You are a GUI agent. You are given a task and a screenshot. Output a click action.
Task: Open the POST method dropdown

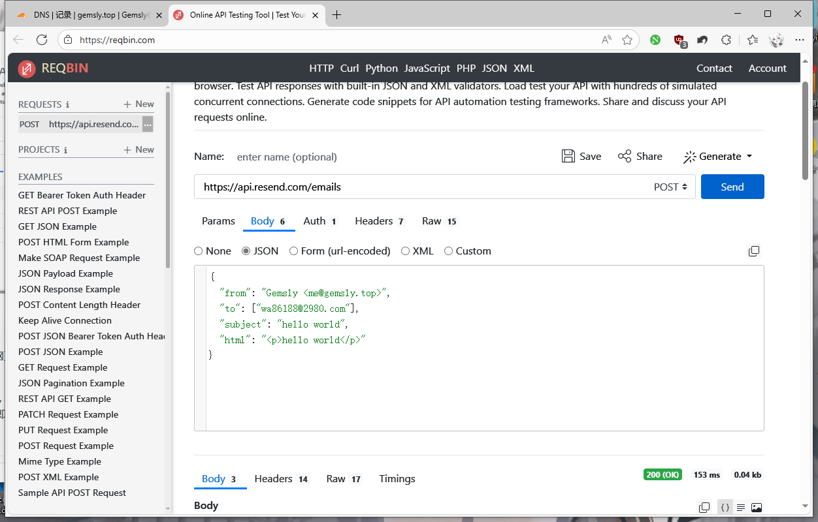[x=670, y=187]
